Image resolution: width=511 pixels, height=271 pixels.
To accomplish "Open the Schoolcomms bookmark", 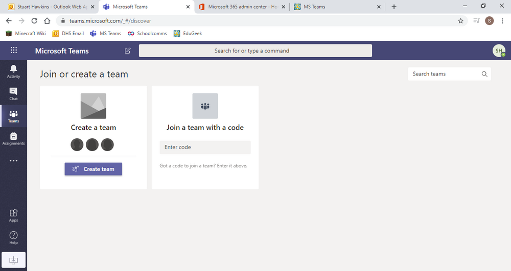I will 147,34.
